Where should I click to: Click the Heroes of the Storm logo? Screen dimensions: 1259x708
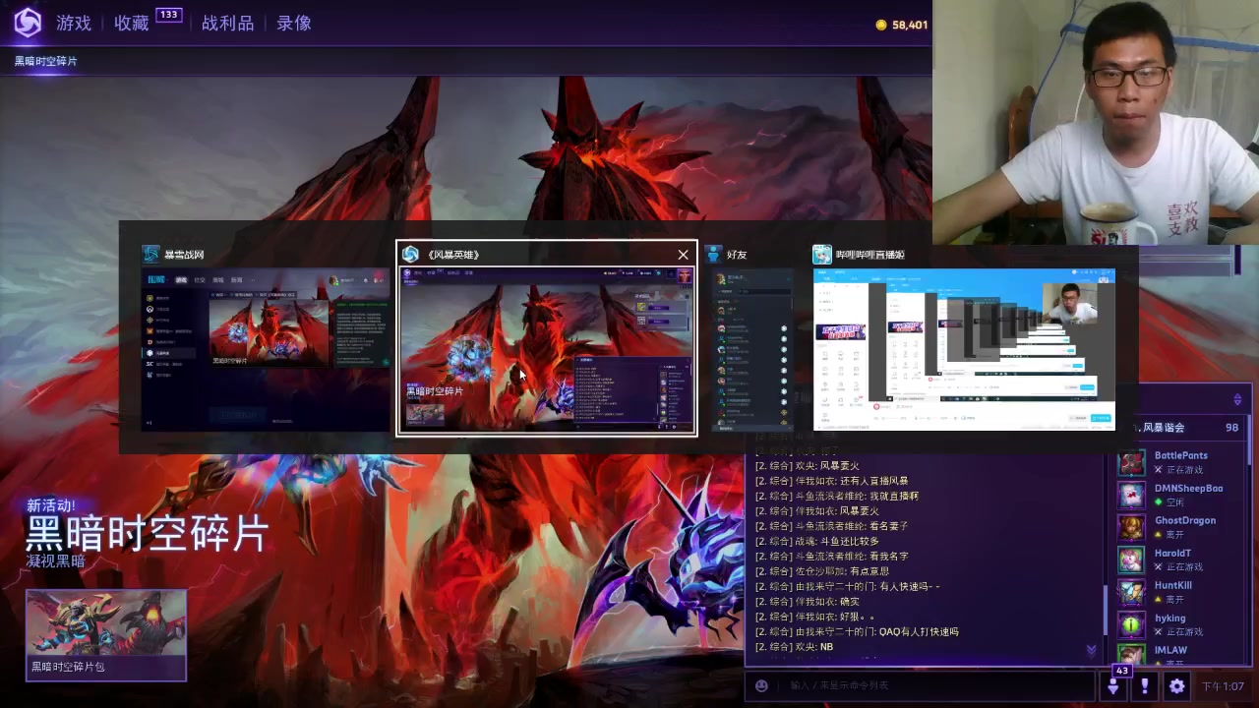point(28,23)
